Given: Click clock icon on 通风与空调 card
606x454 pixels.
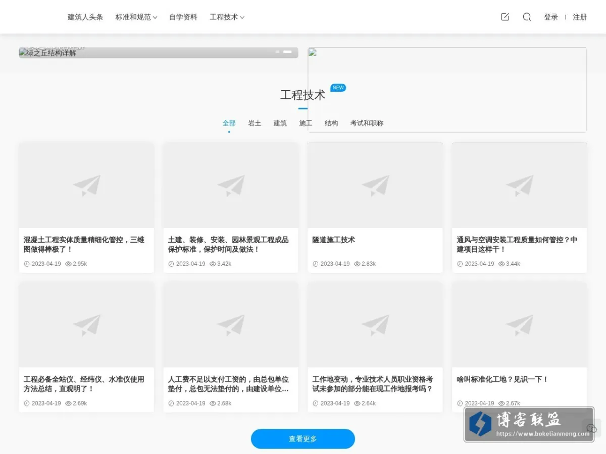Looking at the screenshot, I should pos(460,264).
